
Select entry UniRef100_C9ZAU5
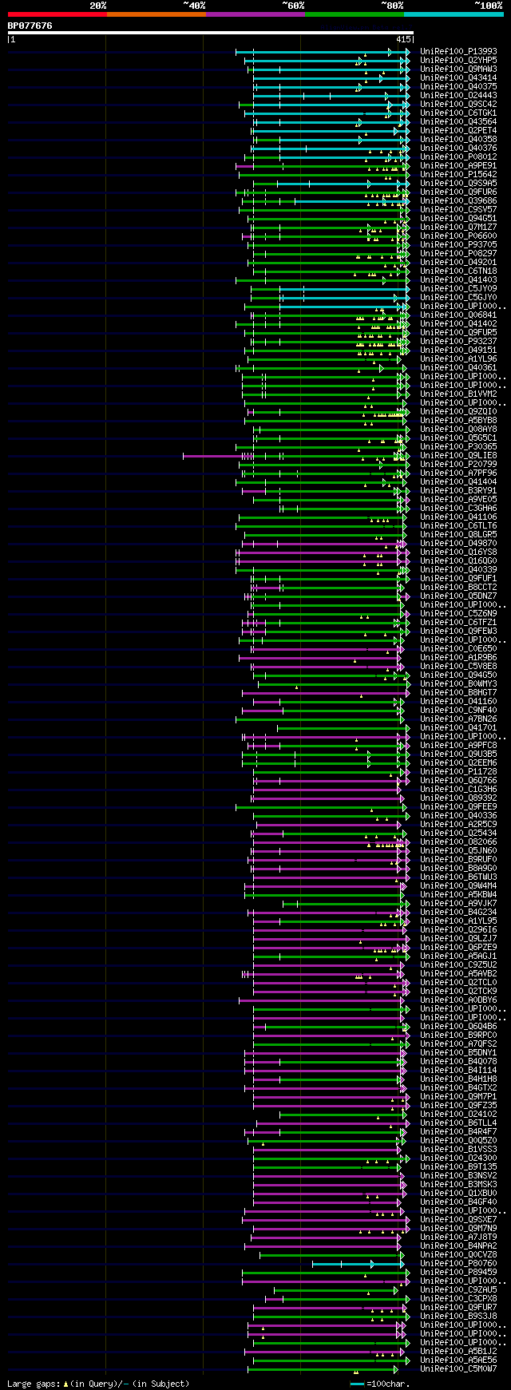click(458, 1290)
